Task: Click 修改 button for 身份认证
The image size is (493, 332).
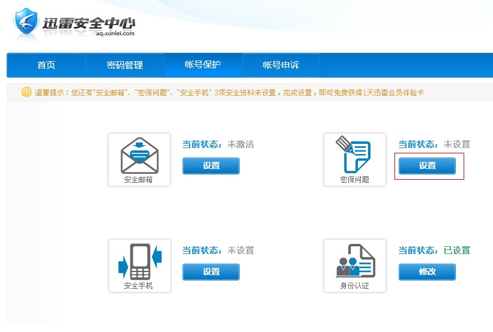Action: coord(427,272)
